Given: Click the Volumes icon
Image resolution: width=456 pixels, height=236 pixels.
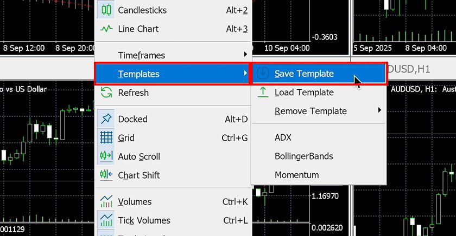Looking at the screenshot, I should click(x=106, y=202).
